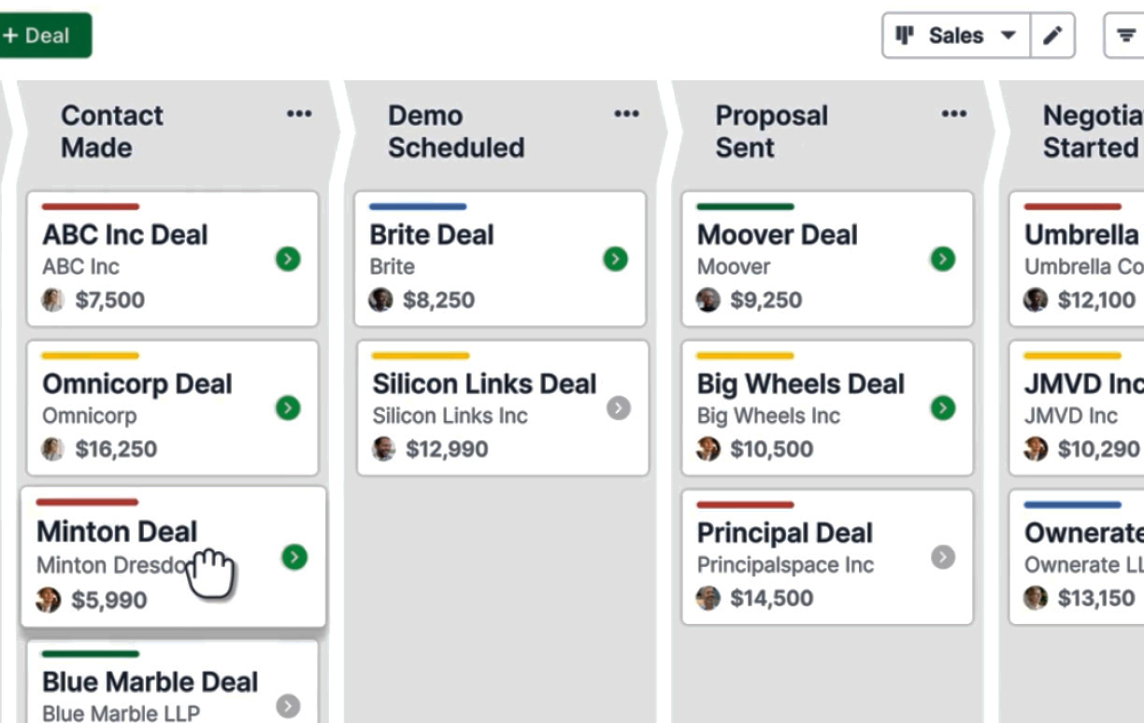Click the red label on Principal Deal
The image size is (1144, 723).
745,504
